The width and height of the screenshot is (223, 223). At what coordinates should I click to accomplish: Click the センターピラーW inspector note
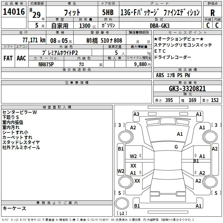coord(20,112)
